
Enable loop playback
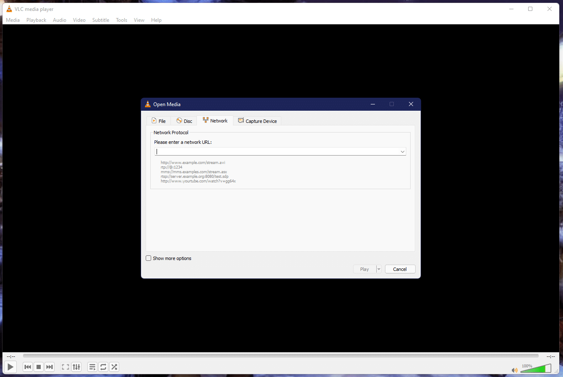click(x=103, y=367)
